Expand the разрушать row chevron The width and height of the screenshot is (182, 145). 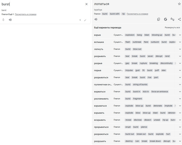click(x=180, y=141)
